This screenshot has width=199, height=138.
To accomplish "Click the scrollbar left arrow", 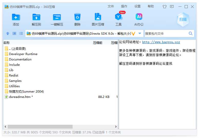I will 5,127.
